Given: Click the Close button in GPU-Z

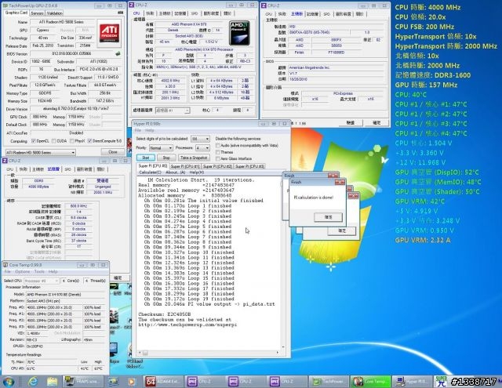Looking at the screenshot, I should 113,152.
